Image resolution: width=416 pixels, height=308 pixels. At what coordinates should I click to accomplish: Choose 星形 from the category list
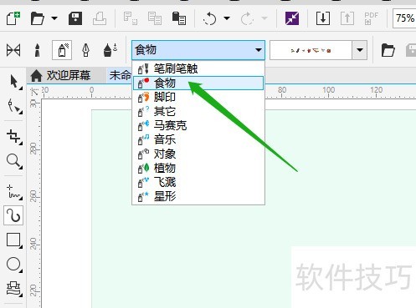(x=198, y=196)
